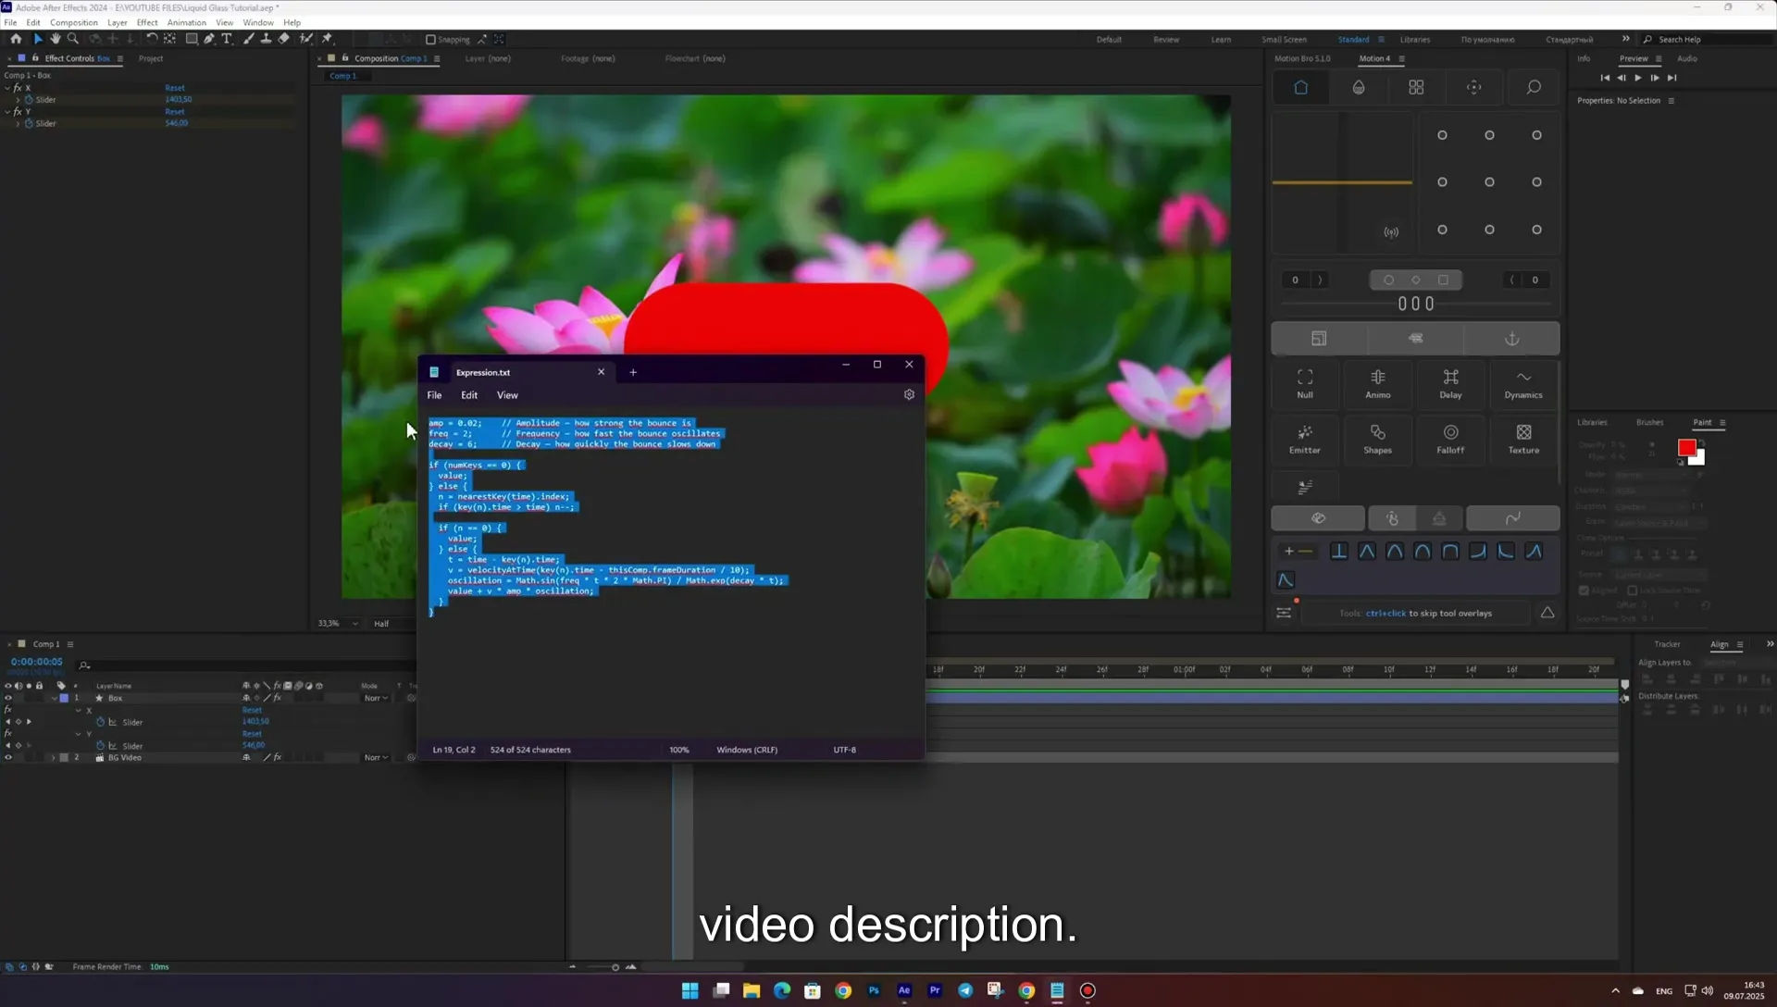Click the Delay tool in Motion 4
Image resolution: width=1777 pixels, height=1007 pixels.
pos(1450,383)
